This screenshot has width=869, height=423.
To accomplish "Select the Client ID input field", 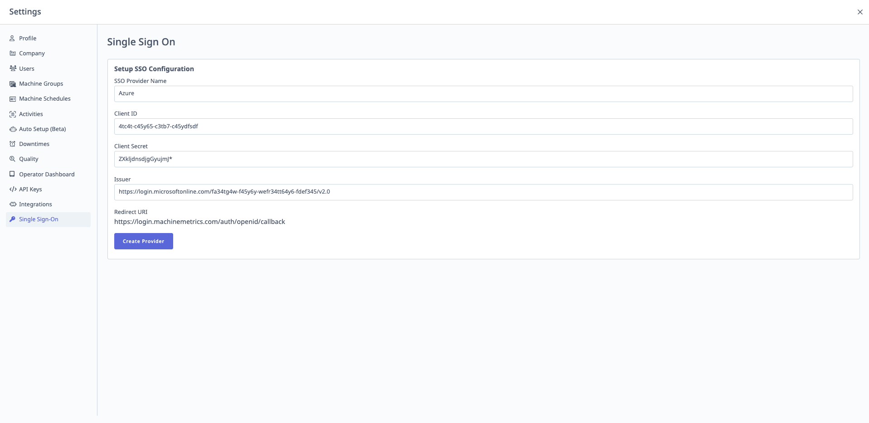I will pos(483,126).
